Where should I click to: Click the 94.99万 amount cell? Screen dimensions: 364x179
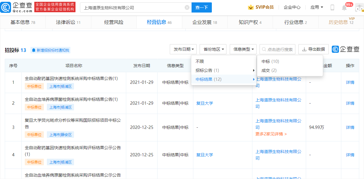tap(317, 127)
